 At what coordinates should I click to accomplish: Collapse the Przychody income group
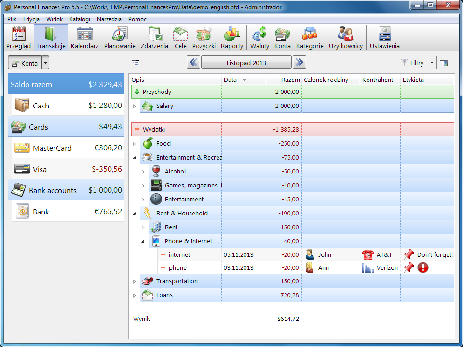[x=137, y=92]
